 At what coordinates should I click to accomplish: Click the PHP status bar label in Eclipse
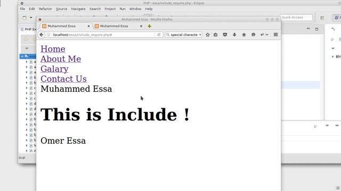[22, 158]
